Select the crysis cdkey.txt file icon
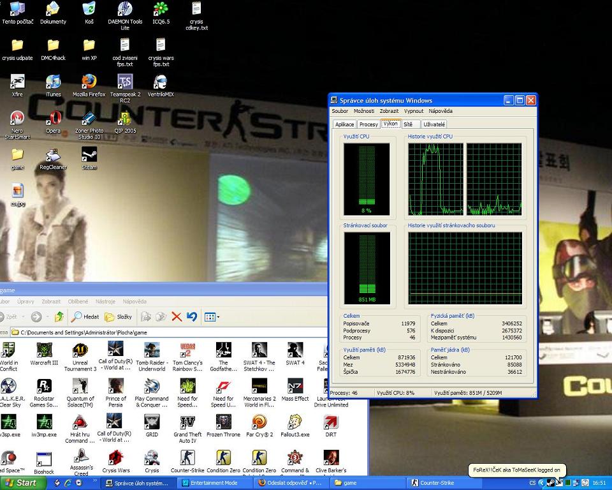Screen dimensions: 612x490 [196, 15]
